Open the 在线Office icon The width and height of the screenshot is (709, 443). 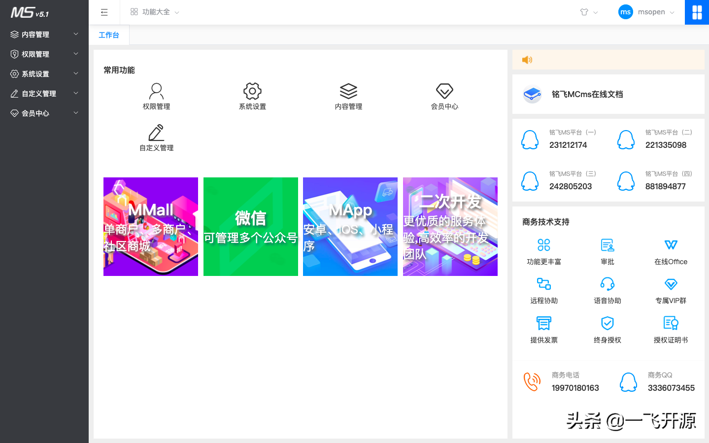pos(671,245)
